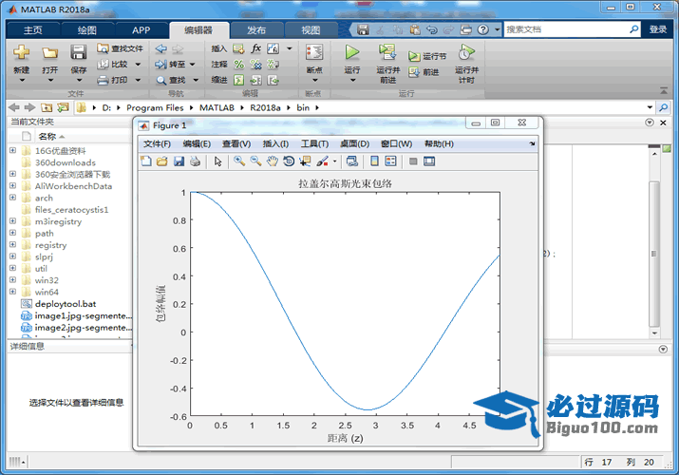This screenshot has width=679, height=475.
Task: Click the Run and Advance (运行并前进) icon
Action: pos(387,52)
